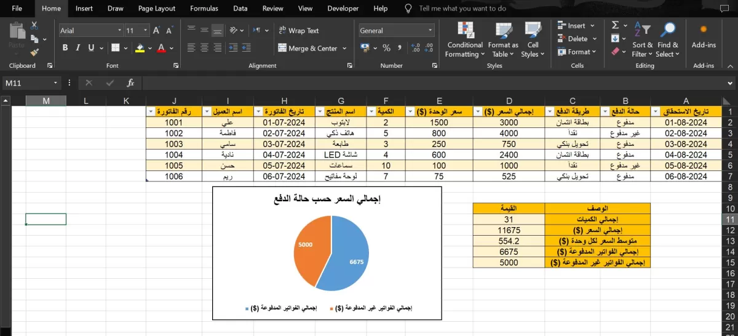The image size is (738, 336).
Task: Click the Paste clipboard icon
Action: pyautogui.click(x=17, y=31)
